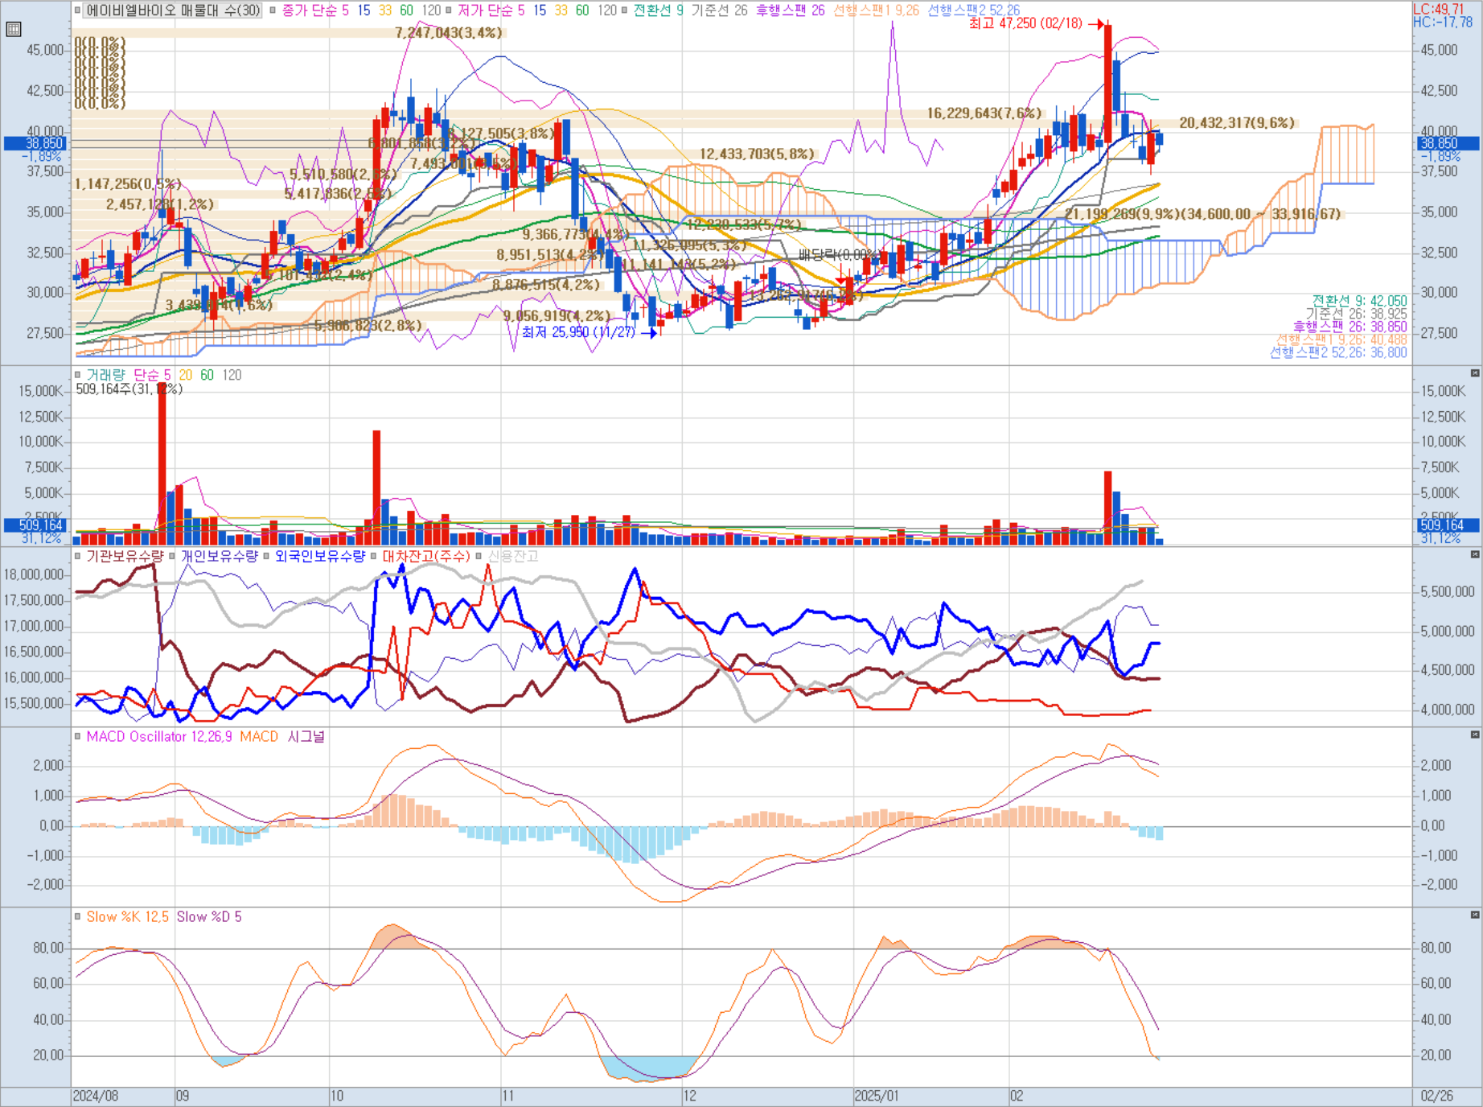Click the LC:49,71 value at top right
Viewport: 1483px width, 1107px height.
point(1440,9)
